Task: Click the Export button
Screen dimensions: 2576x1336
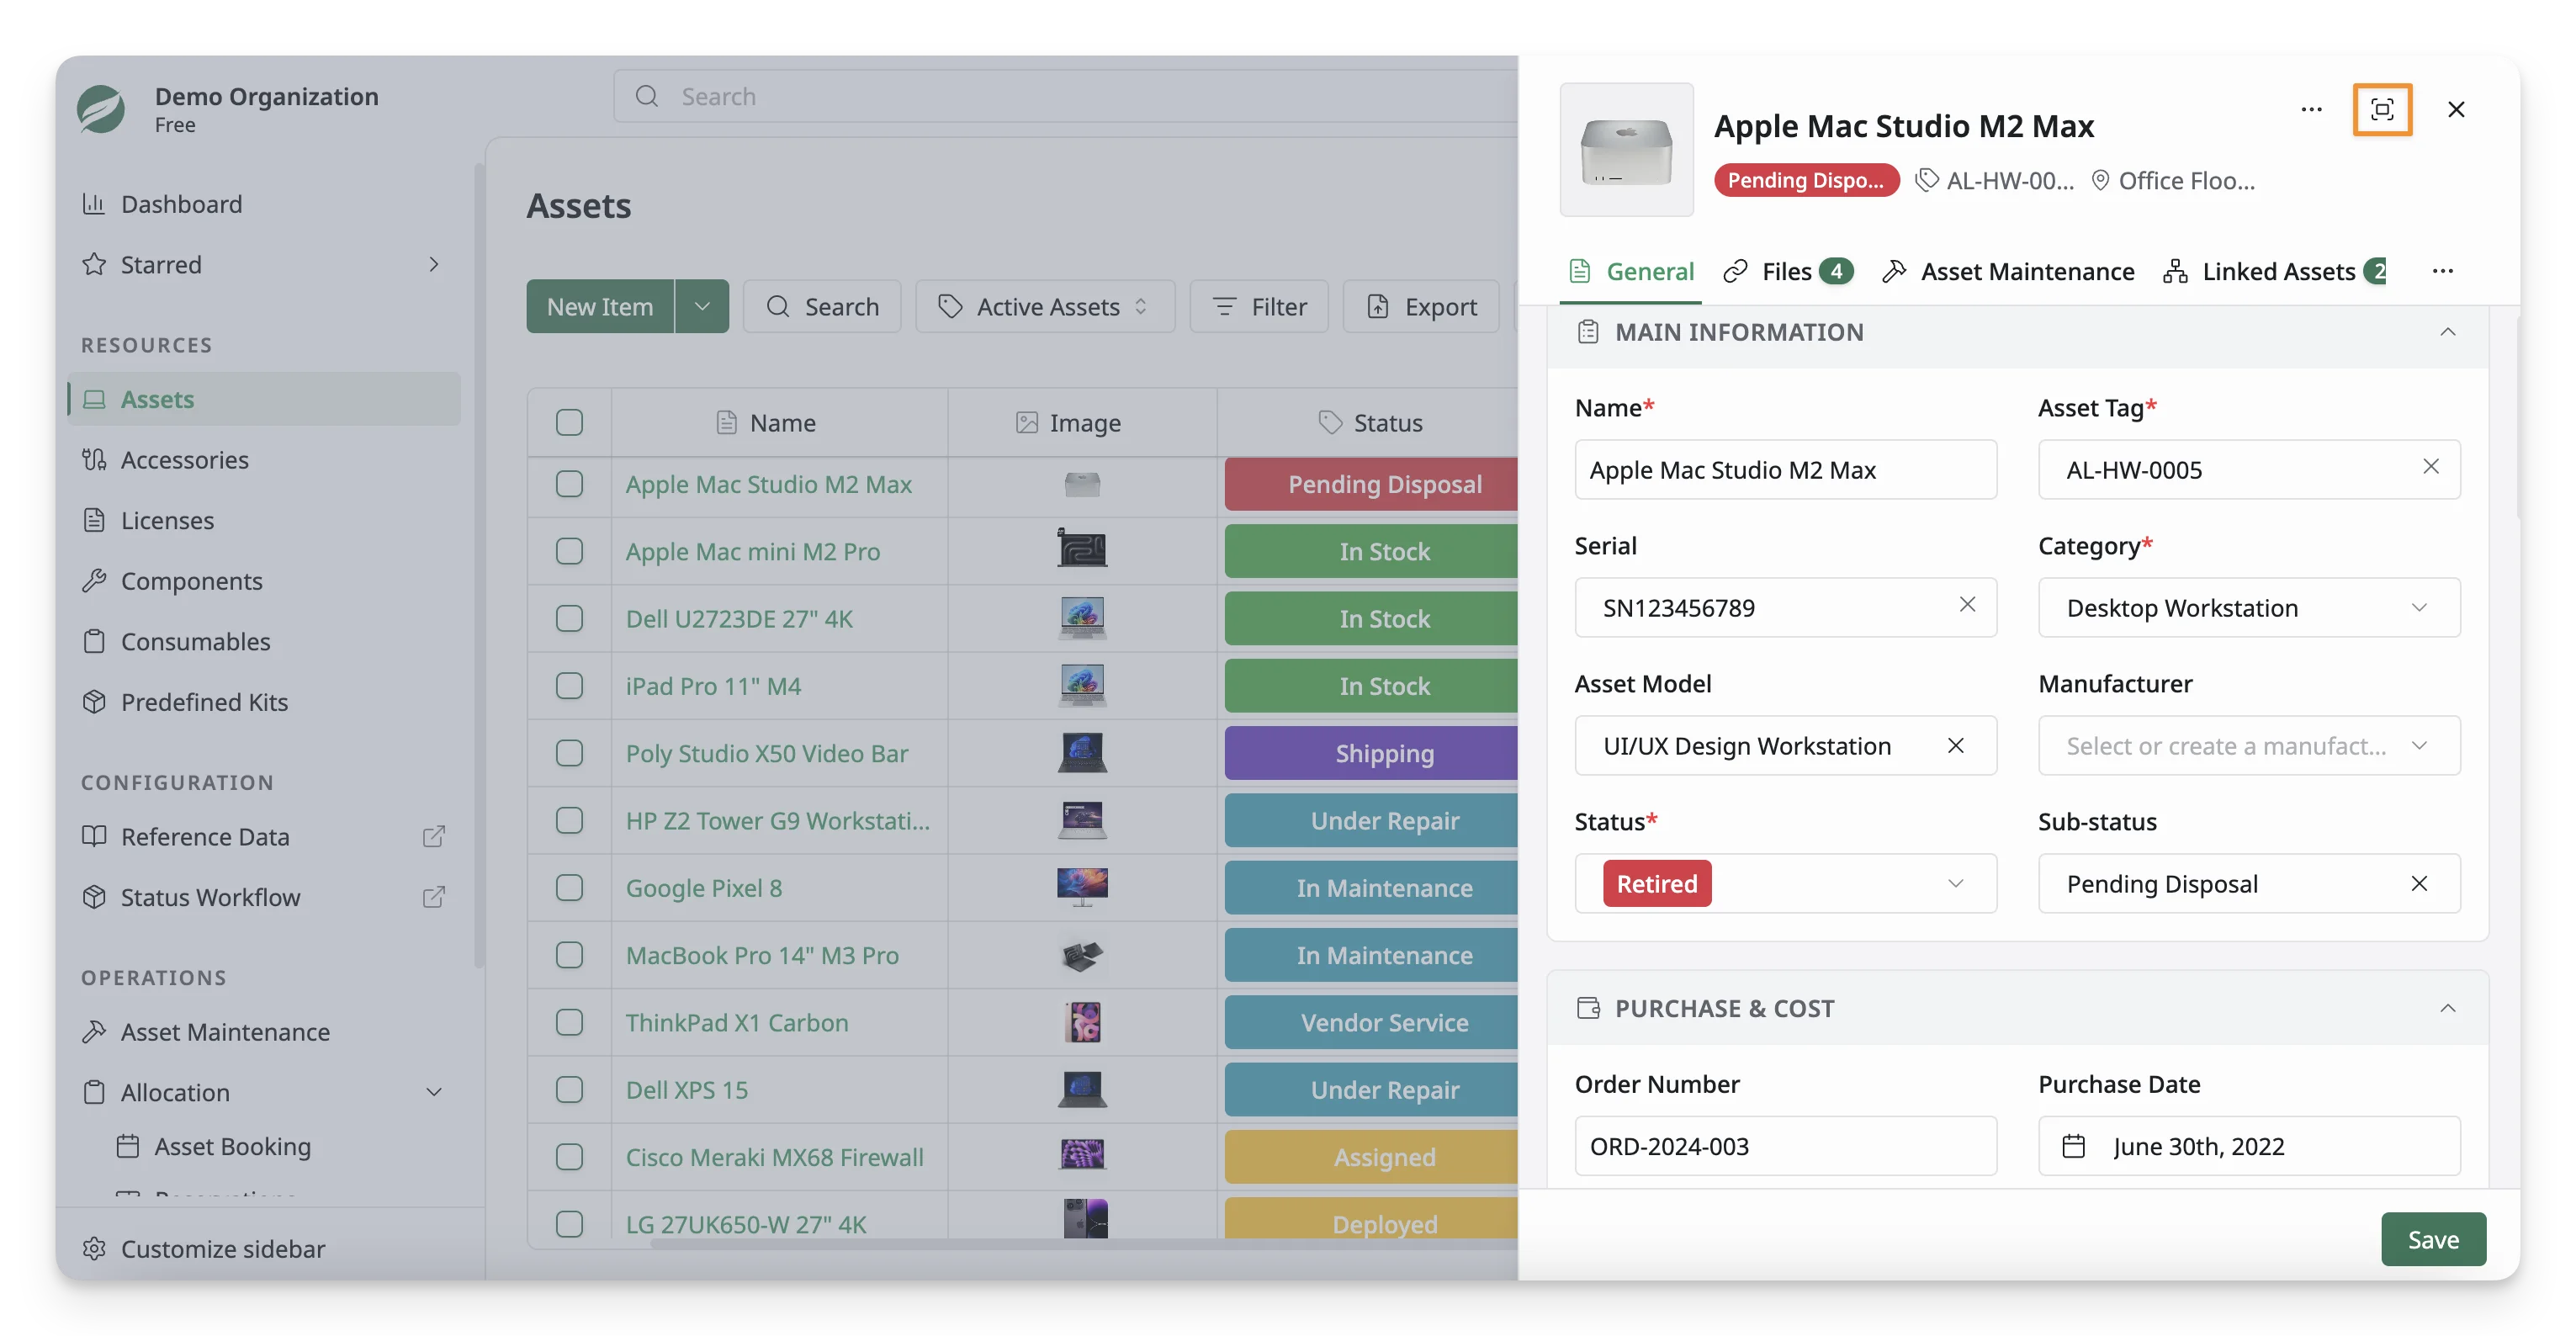Action: click(x=1421, y=306)
